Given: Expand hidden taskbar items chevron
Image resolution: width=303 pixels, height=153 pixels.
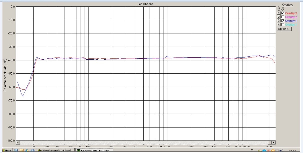Looking at the screenshot, I should pyautogui.click(x=252, y=150).
